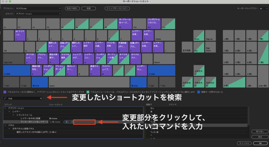This screenshot has width=269, height=147.
Task: Open the プリセット dropdown showing カスタム.txt
Action: coord(38,8)
